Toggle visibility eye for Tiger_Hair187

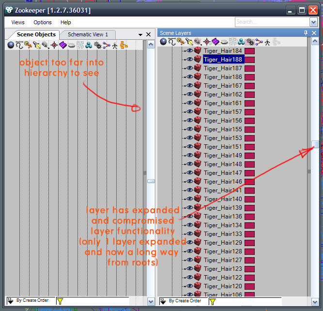pyautogui.click(x=190, y=68)
